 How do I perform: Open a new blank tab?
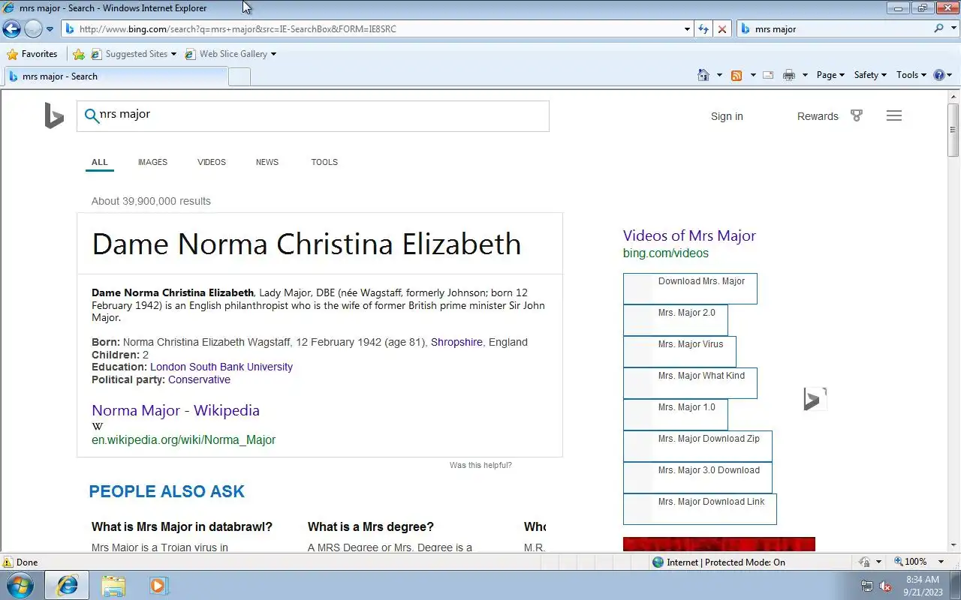pos(239,76)
